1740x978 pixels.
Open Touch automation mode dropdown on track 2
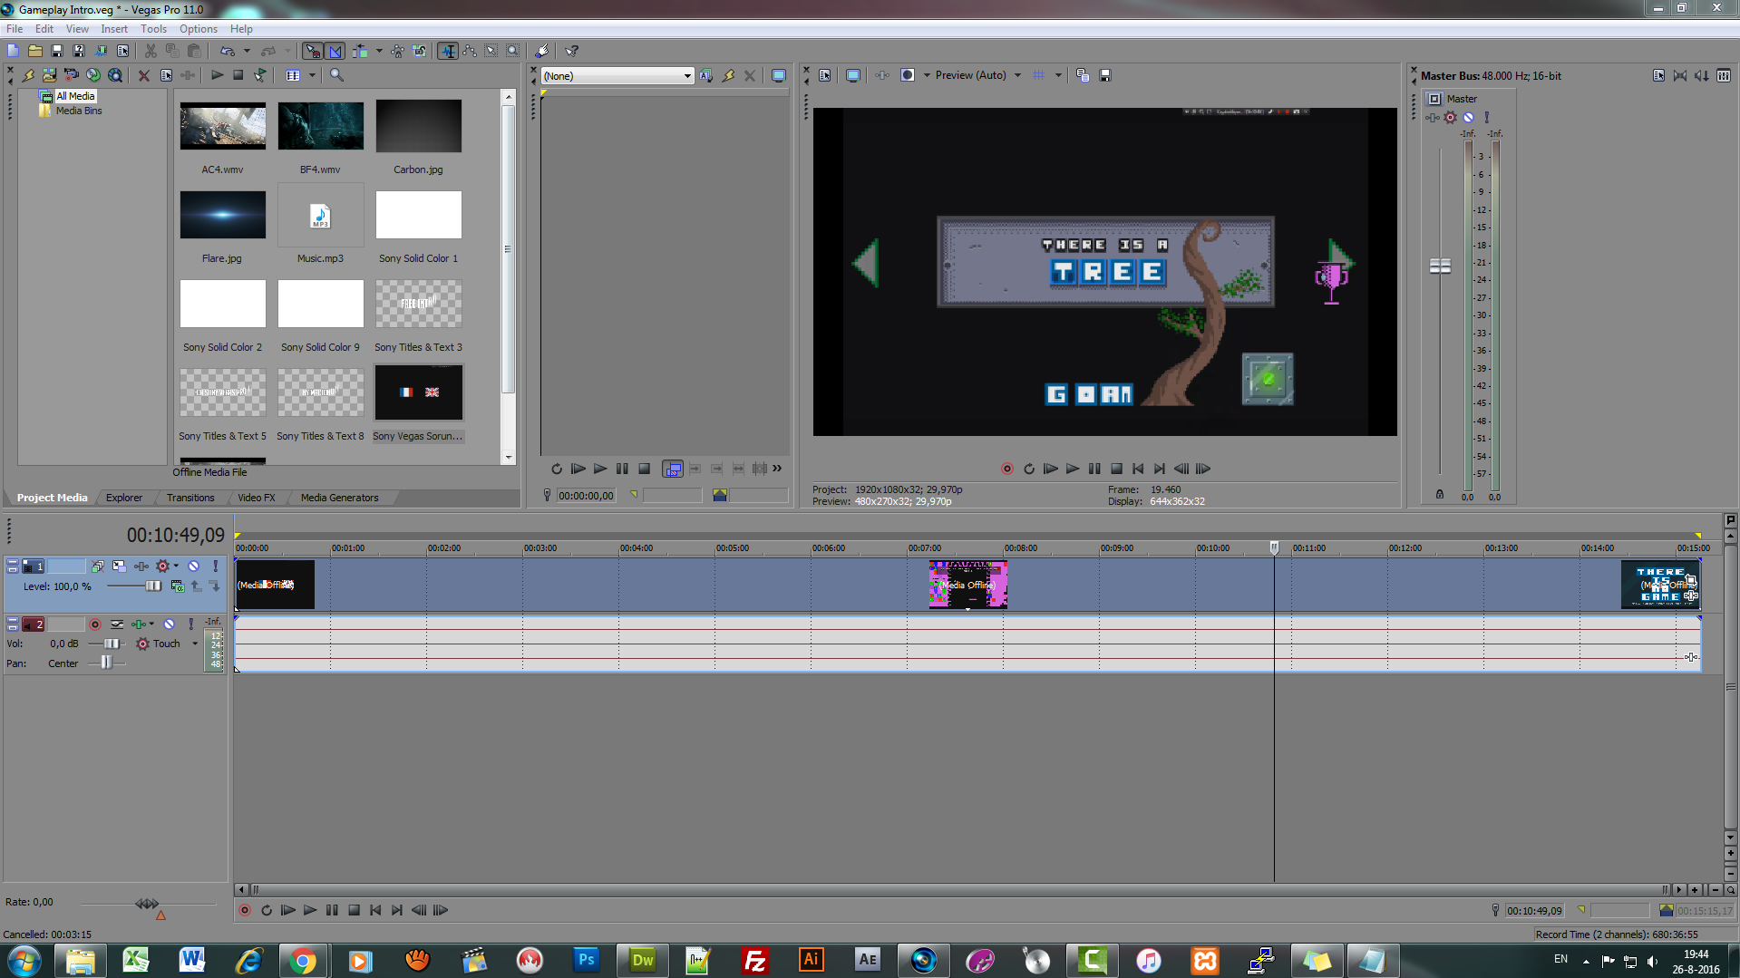point(194,644)
